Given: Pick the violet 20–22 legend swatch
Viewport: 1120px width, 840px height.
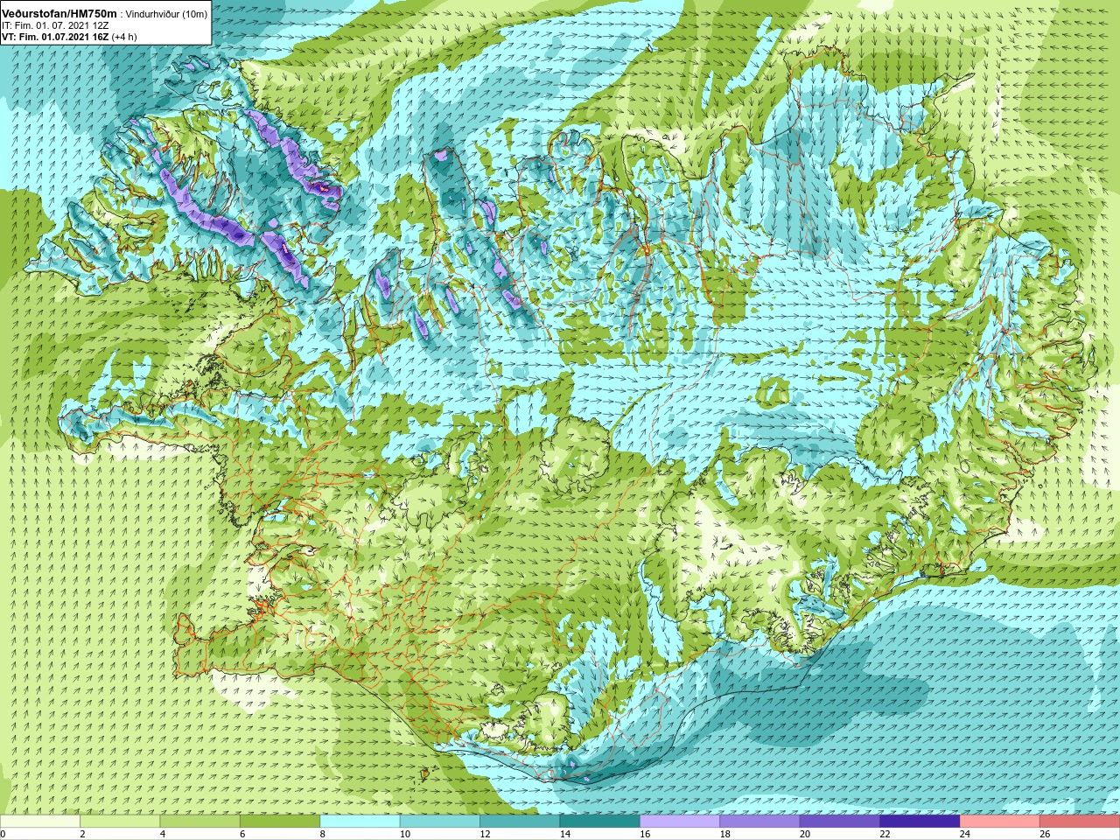Looking at the screenshot, I should point(840,822).
